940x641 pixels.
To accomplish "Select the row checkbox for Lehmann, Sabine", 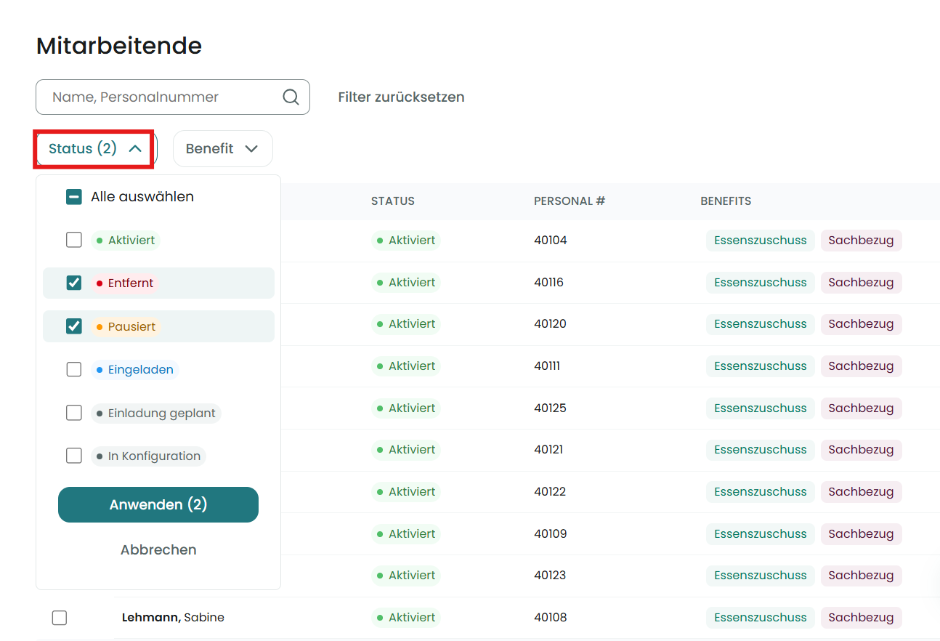I will click(60, 618).
